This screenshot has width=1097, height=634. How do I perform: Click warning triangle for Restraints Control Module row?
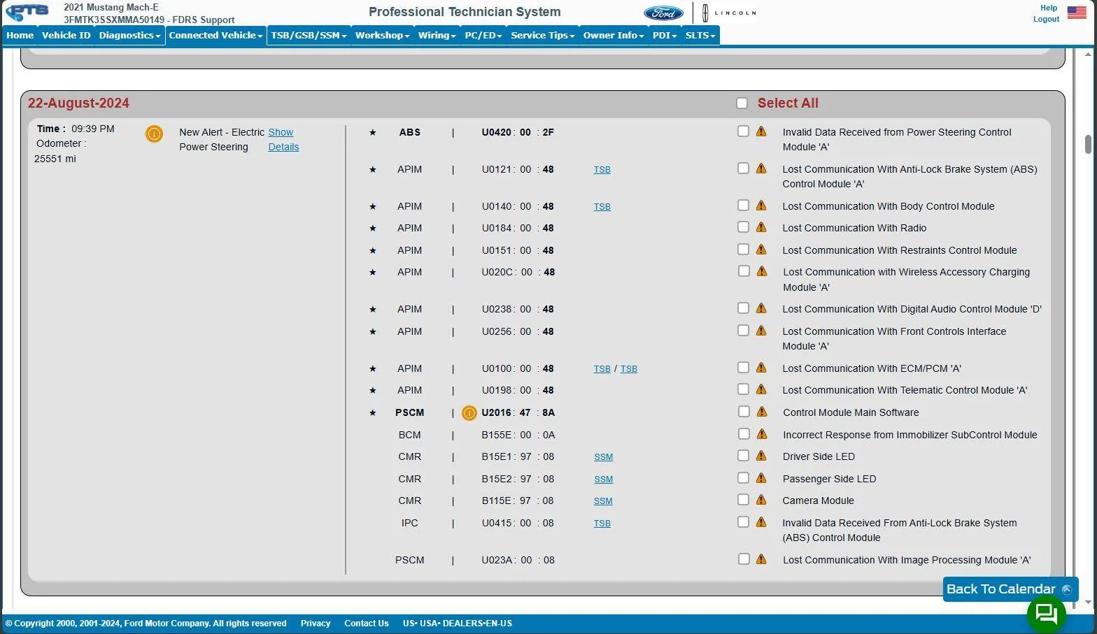click(x=761, y=250)
